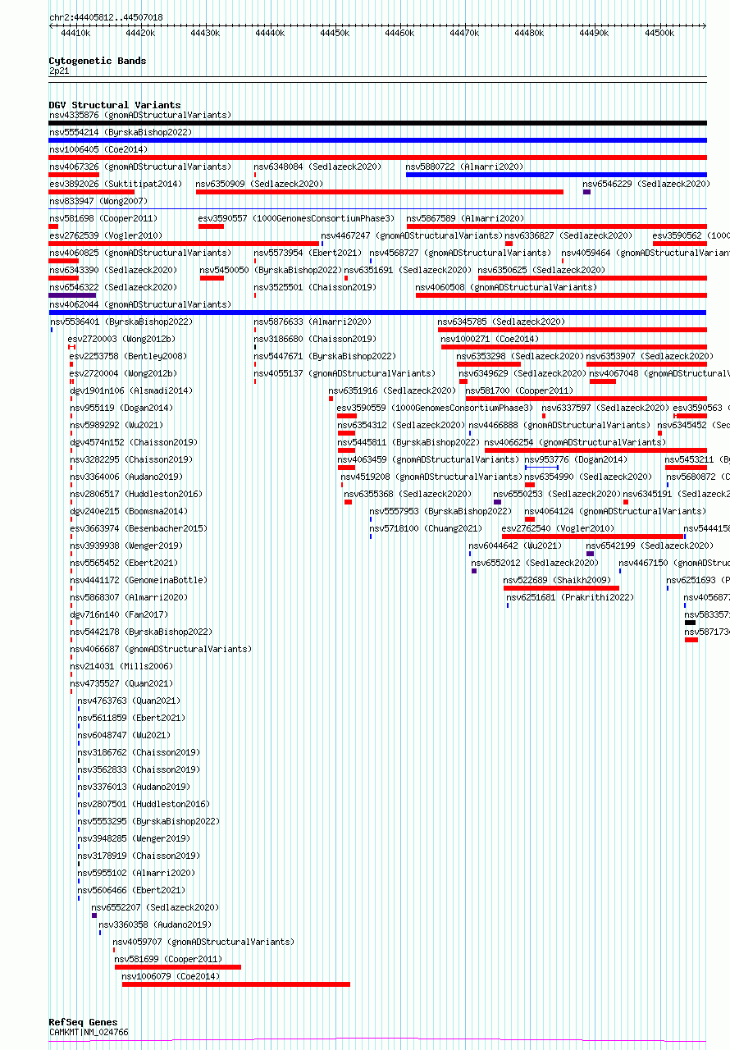
Task: Click the nsv5554214 (ByrskaBishop2022) label
Action: [120, 132]
